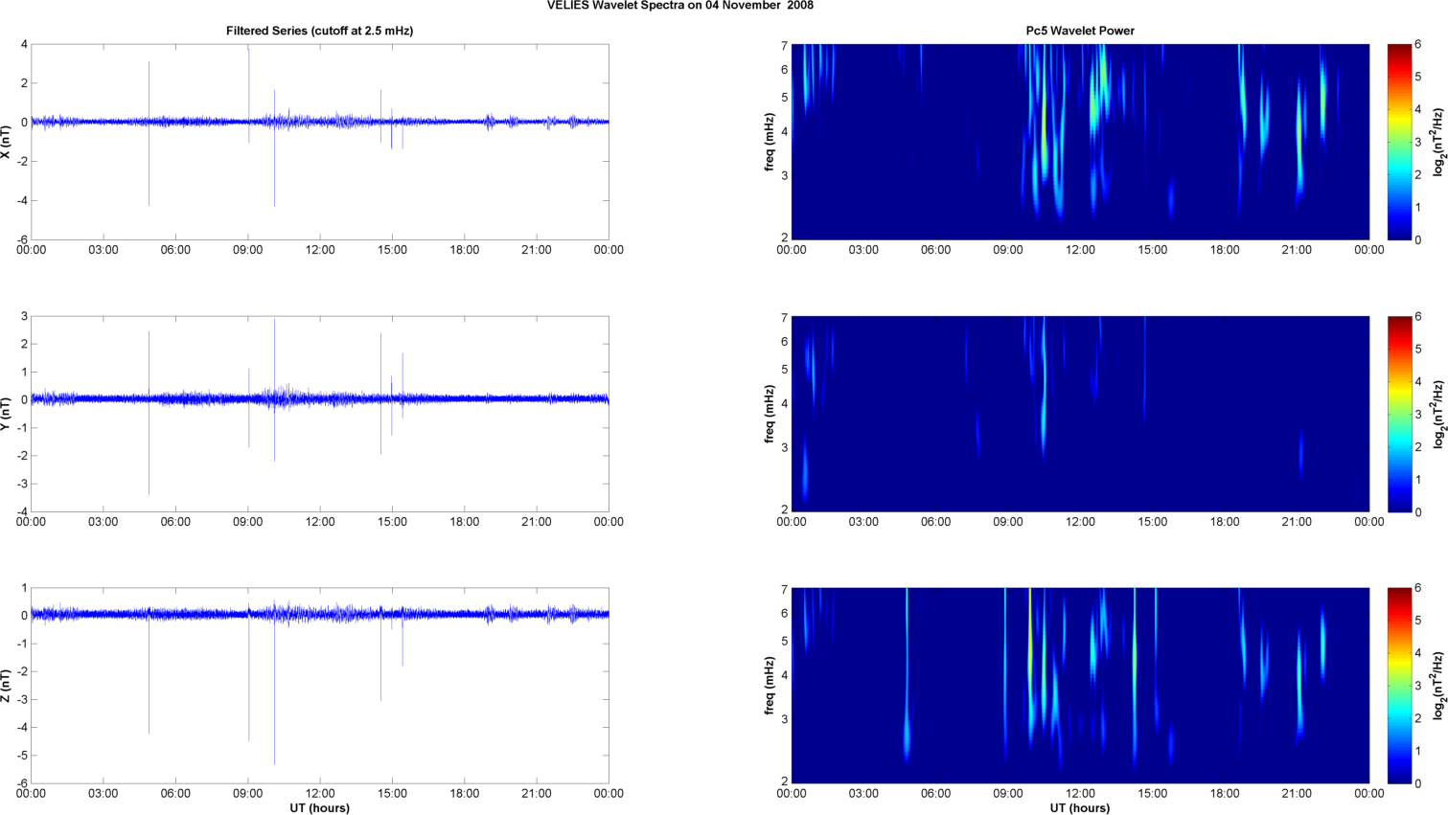Click the Y component wavelet power spectrogram

tap(1080, 414)
